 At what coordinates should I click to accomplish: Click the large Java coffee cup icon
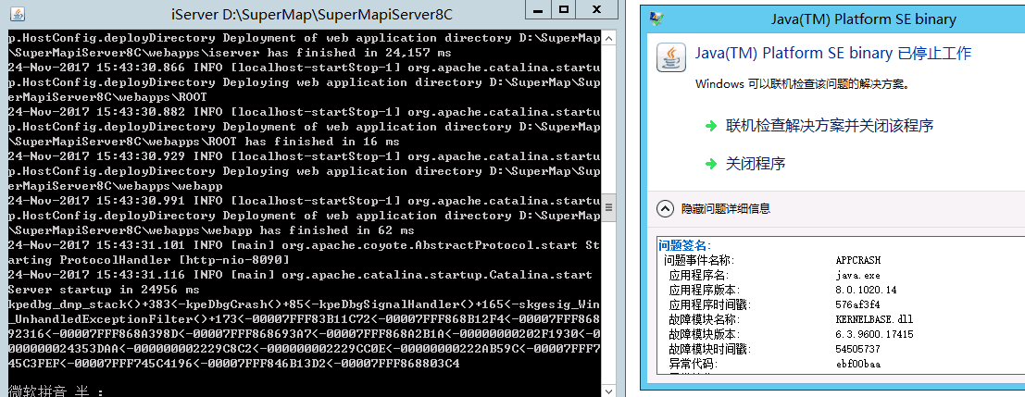670,57
